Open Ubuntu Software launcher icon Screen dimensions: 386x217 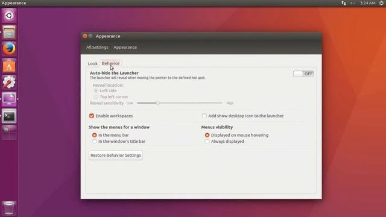9,66
